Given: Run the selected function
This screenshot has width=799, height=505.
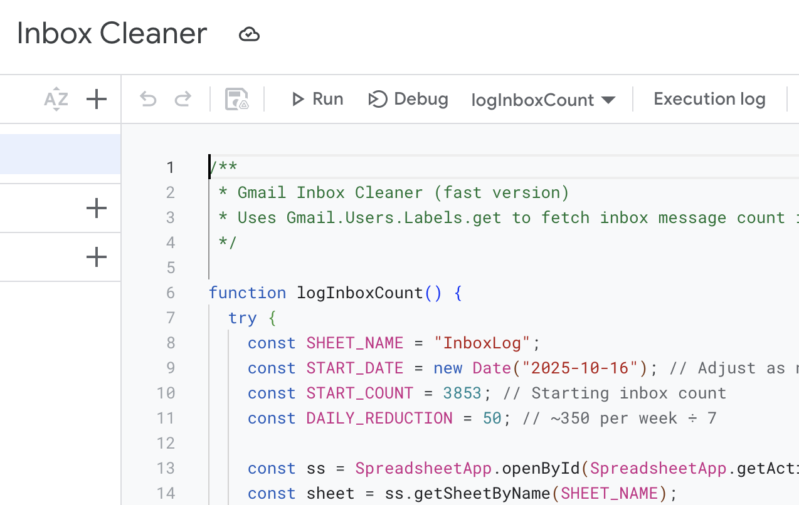Looking at the screenshot, I should coord(317,100).
